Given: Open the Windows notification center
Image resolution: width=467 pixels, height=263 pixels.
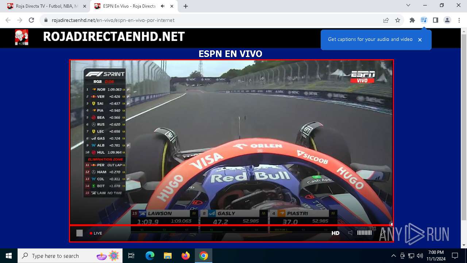Looking at the screenshot, I should click(455, 256).
